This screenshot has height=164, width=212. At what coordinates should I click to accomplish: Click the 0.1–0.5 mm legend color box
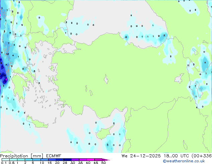(6, 160)
